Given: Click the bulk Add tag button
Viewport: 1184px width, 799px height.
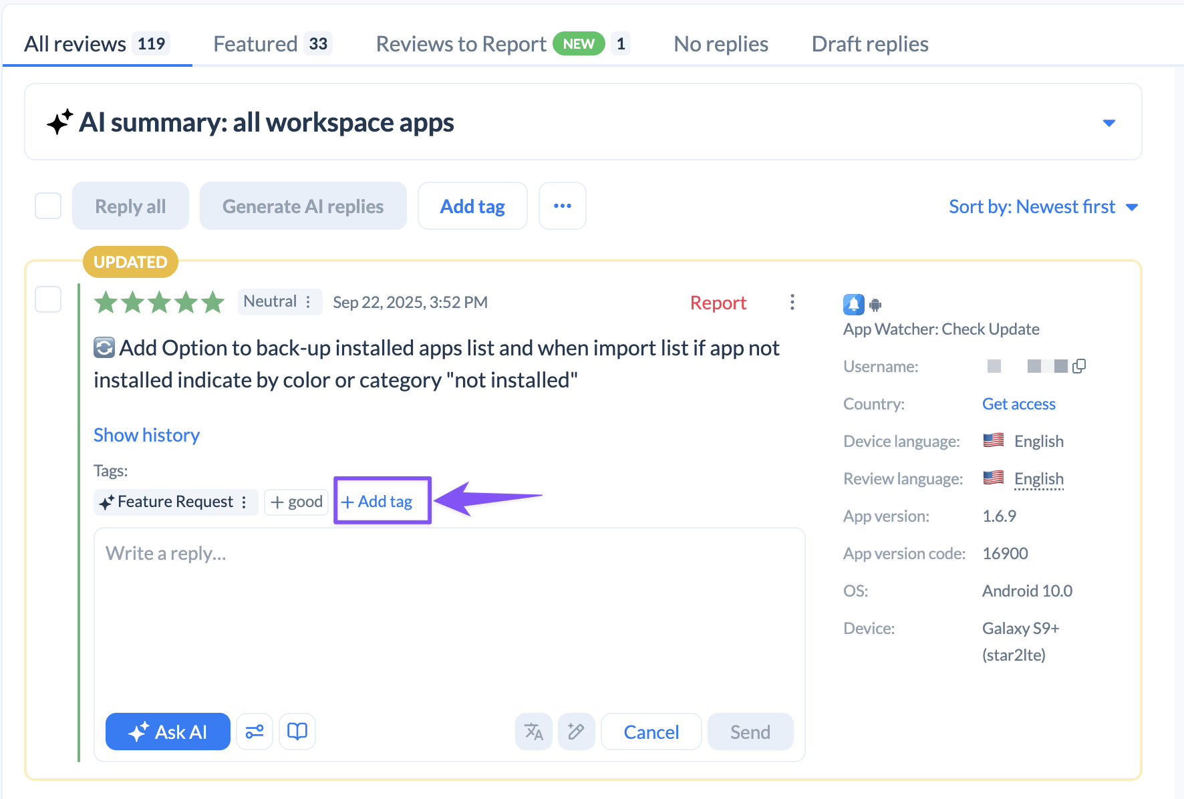Looking at the screenshot, I should 472,206.
